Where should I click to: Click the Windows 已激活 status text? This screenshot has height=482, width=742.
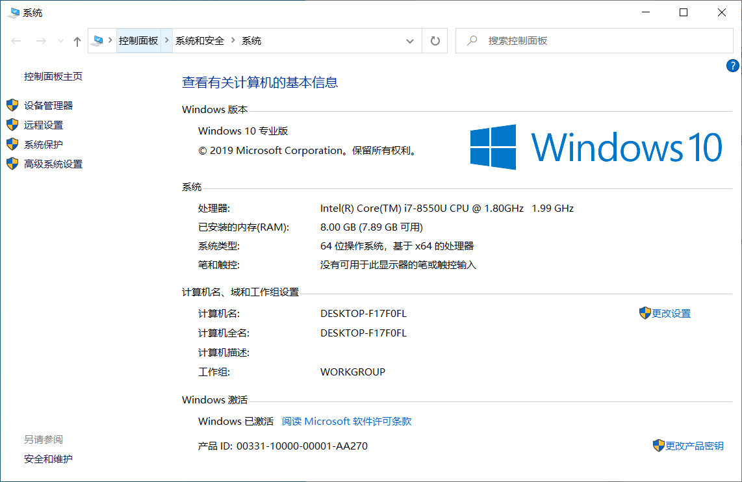point(236,421)
